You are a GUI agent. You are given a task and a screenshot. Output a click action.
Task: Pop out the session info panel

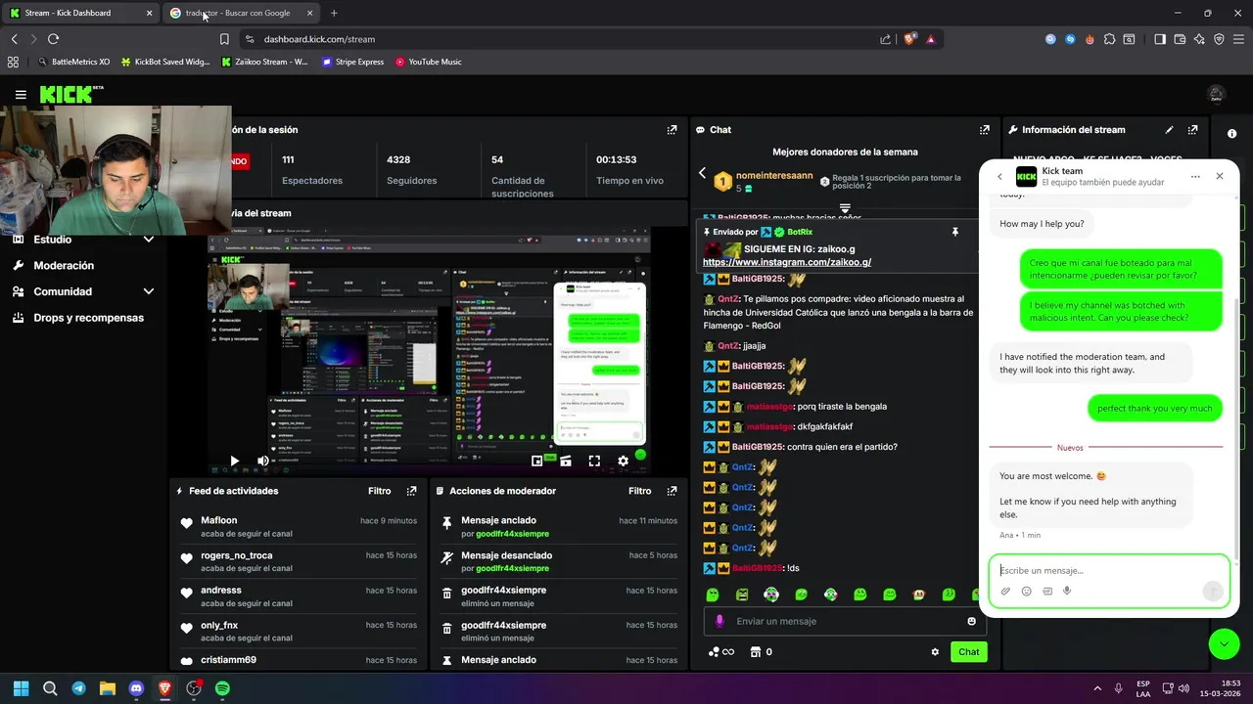point(672,129)
